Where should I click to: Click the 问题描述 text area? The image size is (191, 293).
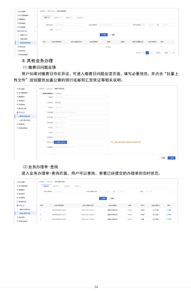pyautogui.click(x=81, y=150)
